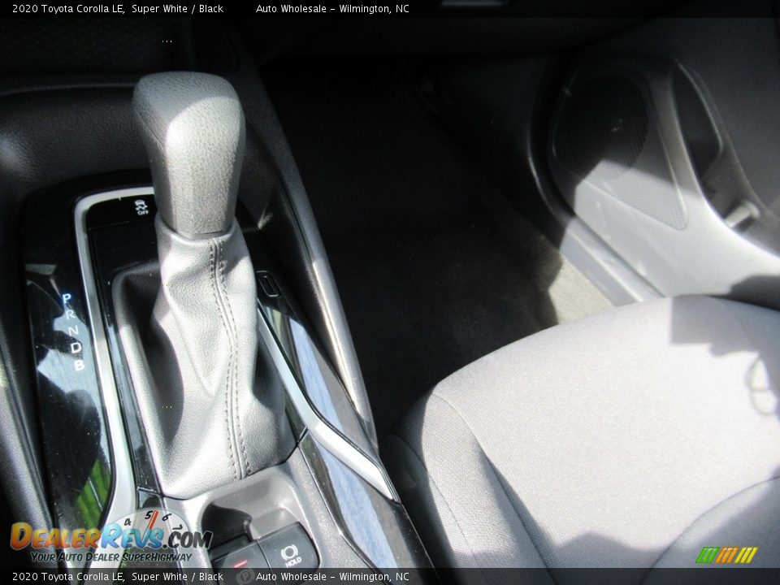Screen dimensions: 780x585
Task: Click the traction-off indicator near the shifter
Action: (x=141, y=209)
